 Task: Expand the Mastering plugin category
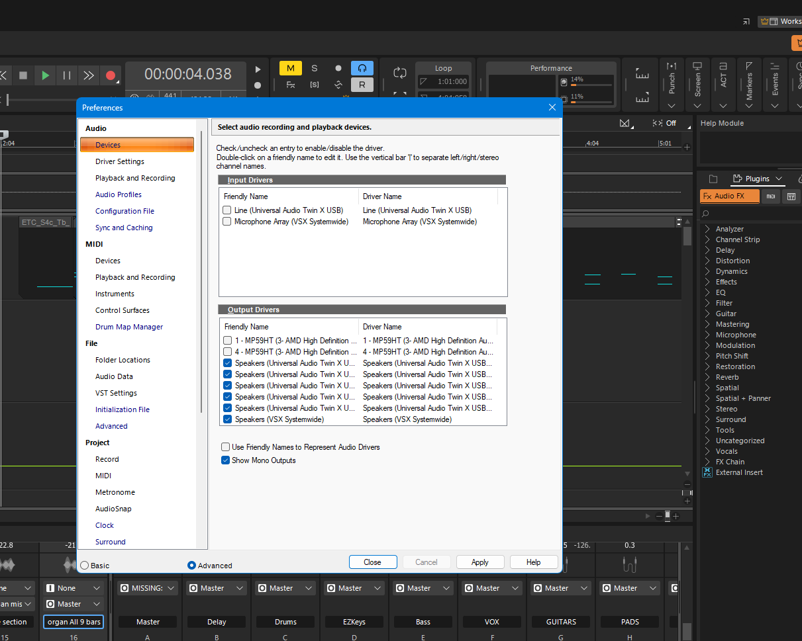coord(707,324)
